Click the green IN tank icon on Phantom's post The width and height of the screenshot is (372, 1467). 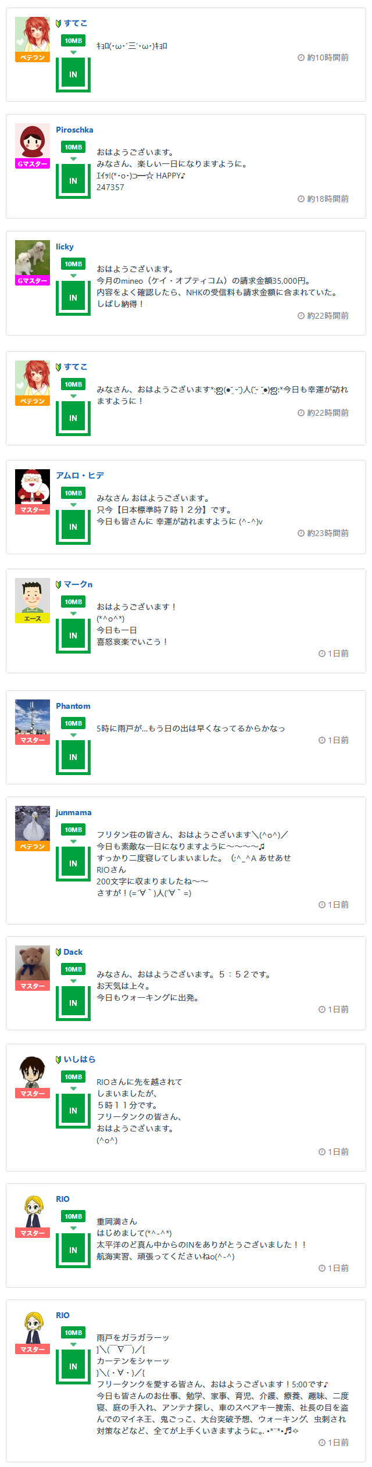click(73, 756)
